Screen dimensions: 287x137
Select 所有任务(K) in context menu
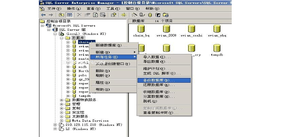tap(113, 57)
